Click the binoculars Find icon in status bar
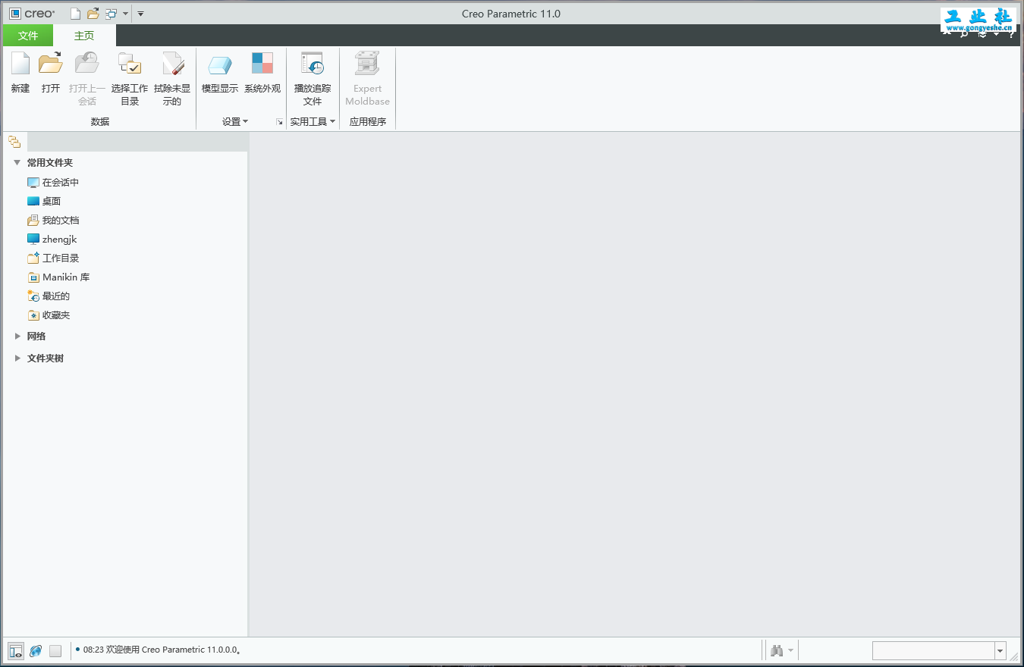The height and width of the screenshot is (667, 1024). coord(777,650)
